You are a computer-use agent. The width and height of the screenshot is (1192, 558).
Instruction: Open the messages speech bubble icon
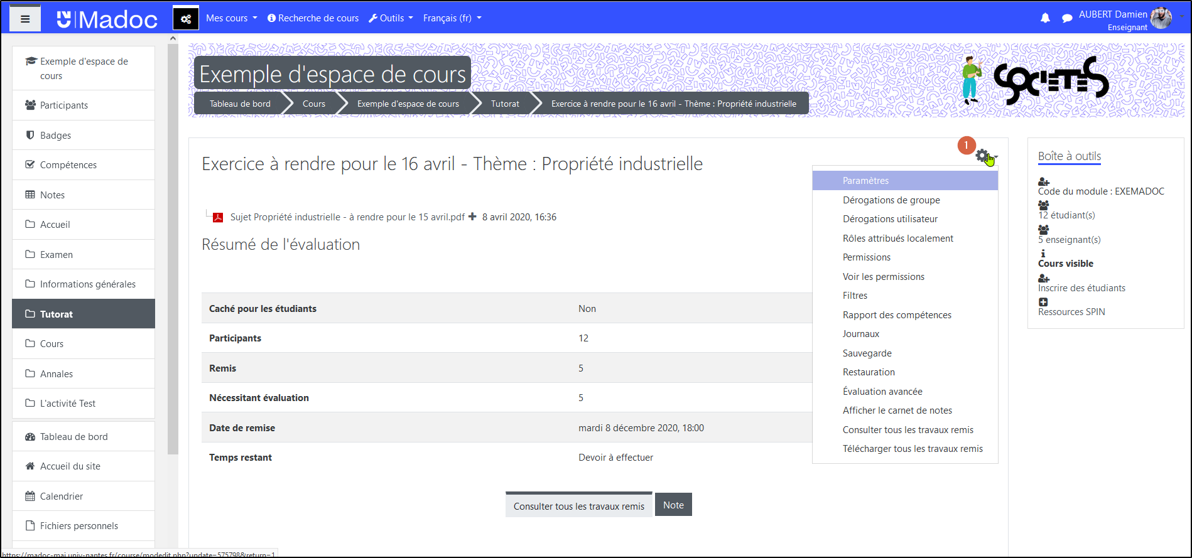click(x=1067, y=18)
